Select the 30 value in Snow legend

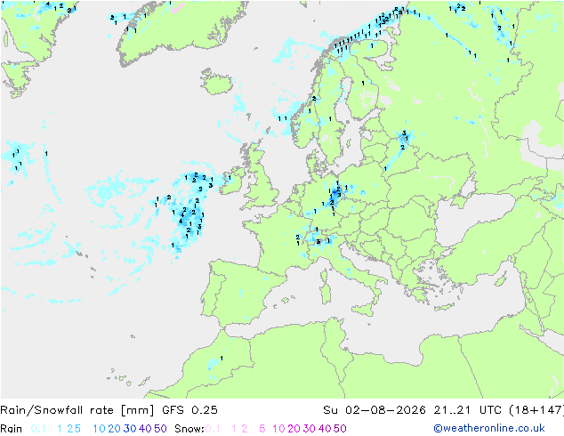coord(310,429)
